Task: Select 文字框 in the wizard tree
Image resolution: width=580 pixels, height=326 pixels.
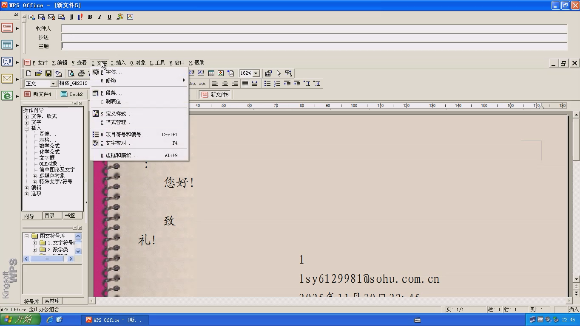Action: (47, 158)
